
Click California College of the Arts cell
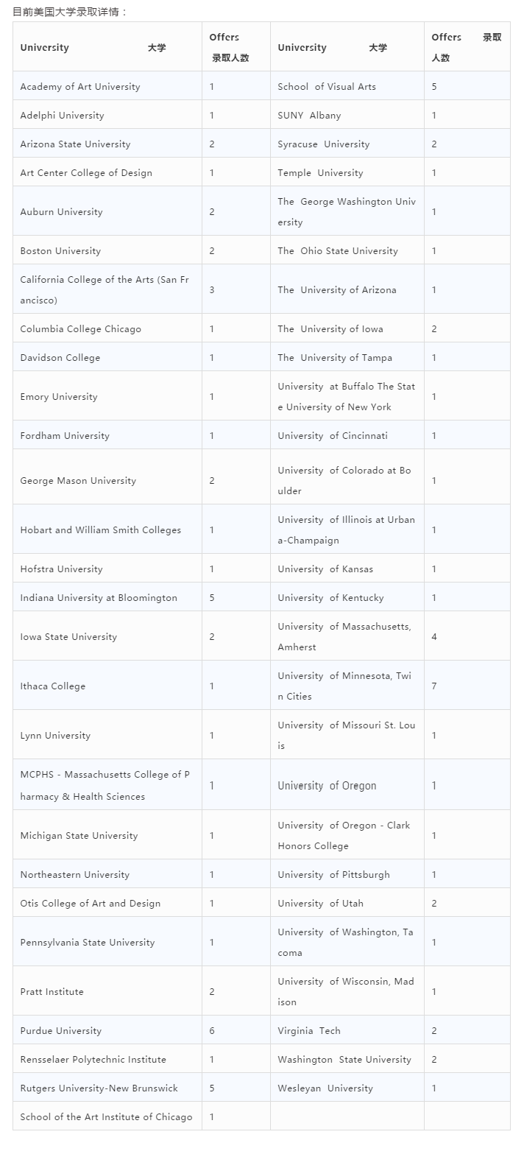pyautogui.click(x=107, y=289)
